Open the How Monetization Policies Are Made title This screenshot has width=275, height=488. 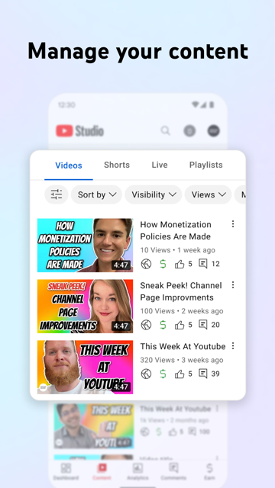coord(176,230)
